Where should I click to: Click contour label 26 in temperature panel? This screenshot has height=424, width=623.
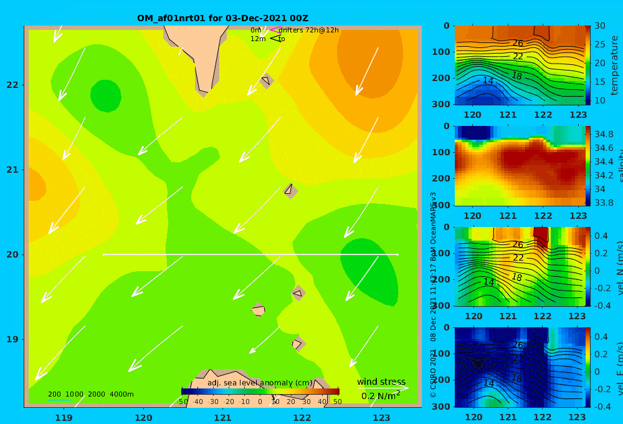(x=517, y=43)
